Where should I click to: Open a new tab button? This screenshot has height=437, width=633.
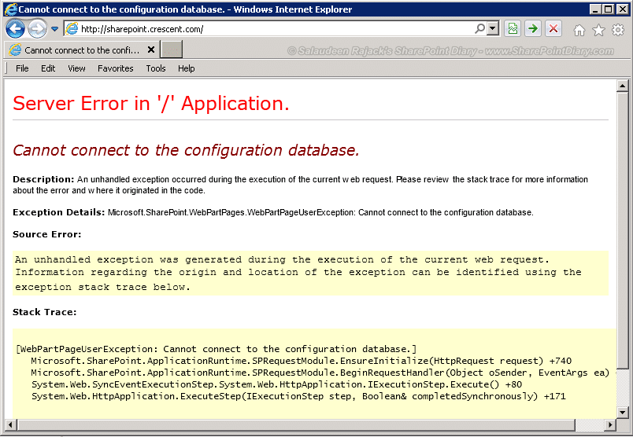tap(172, 50)
